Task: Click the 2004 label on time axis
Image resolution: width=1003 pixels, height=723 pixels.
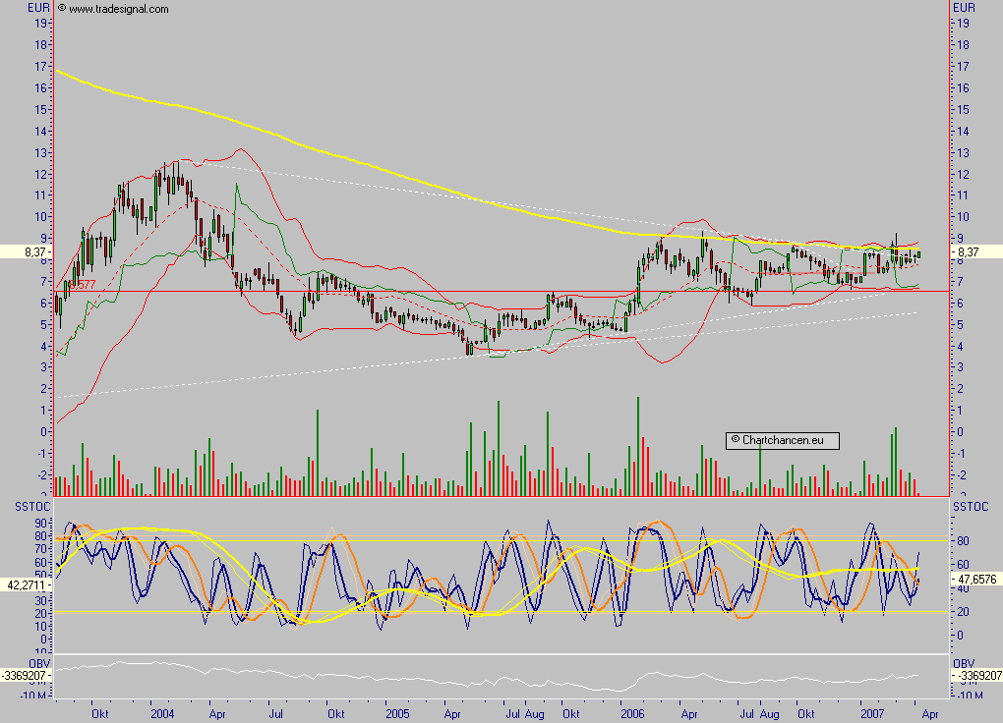Action: point(162,714)
